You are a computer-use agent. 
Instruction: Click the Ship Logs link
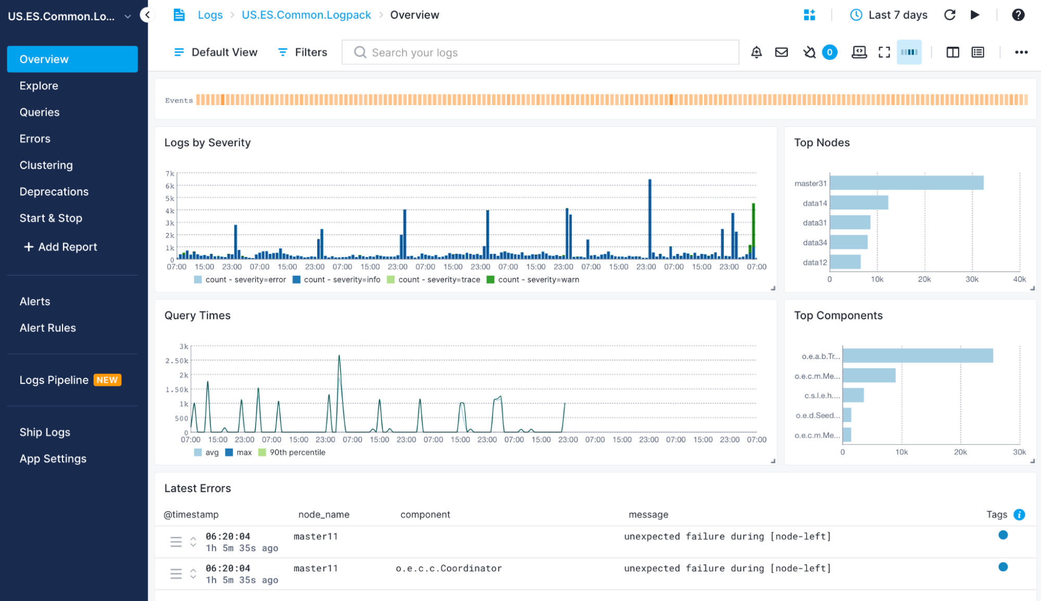[44, 432]
